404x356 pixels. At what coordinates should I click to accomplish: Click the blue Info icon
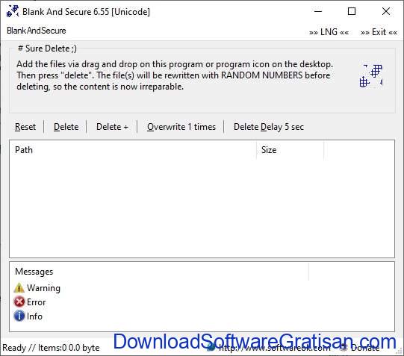click(19, 316)
